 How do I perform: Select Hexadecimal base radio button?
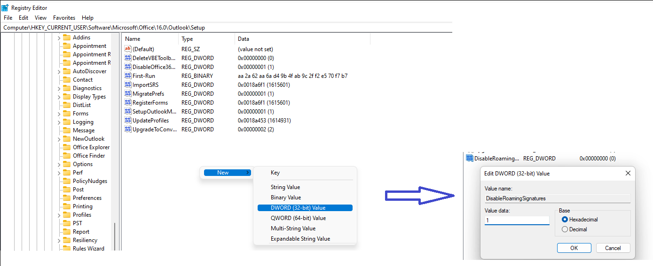565,219
